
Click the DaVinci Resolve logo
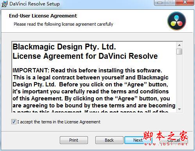(x=177, y=21)
